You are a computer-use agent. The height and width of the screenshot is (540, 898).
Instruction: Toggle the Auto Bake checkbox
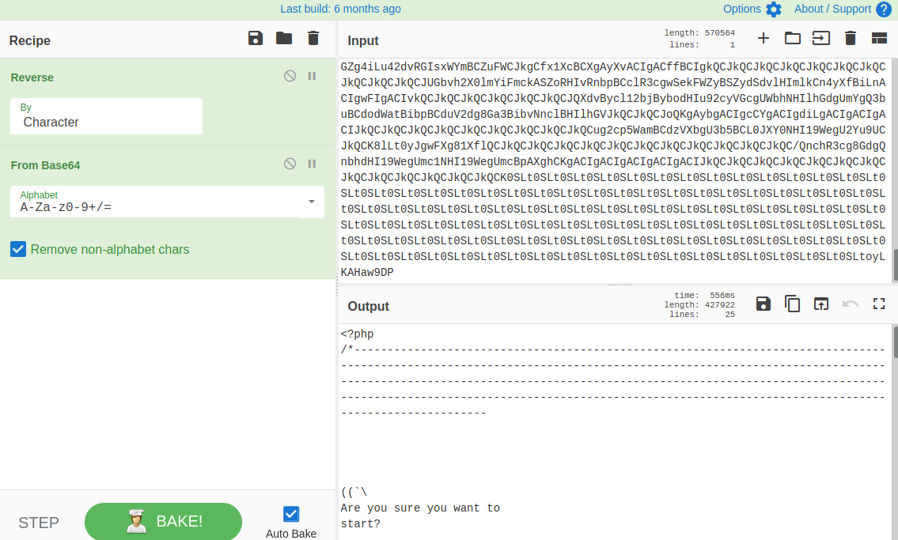pos(291,514)
